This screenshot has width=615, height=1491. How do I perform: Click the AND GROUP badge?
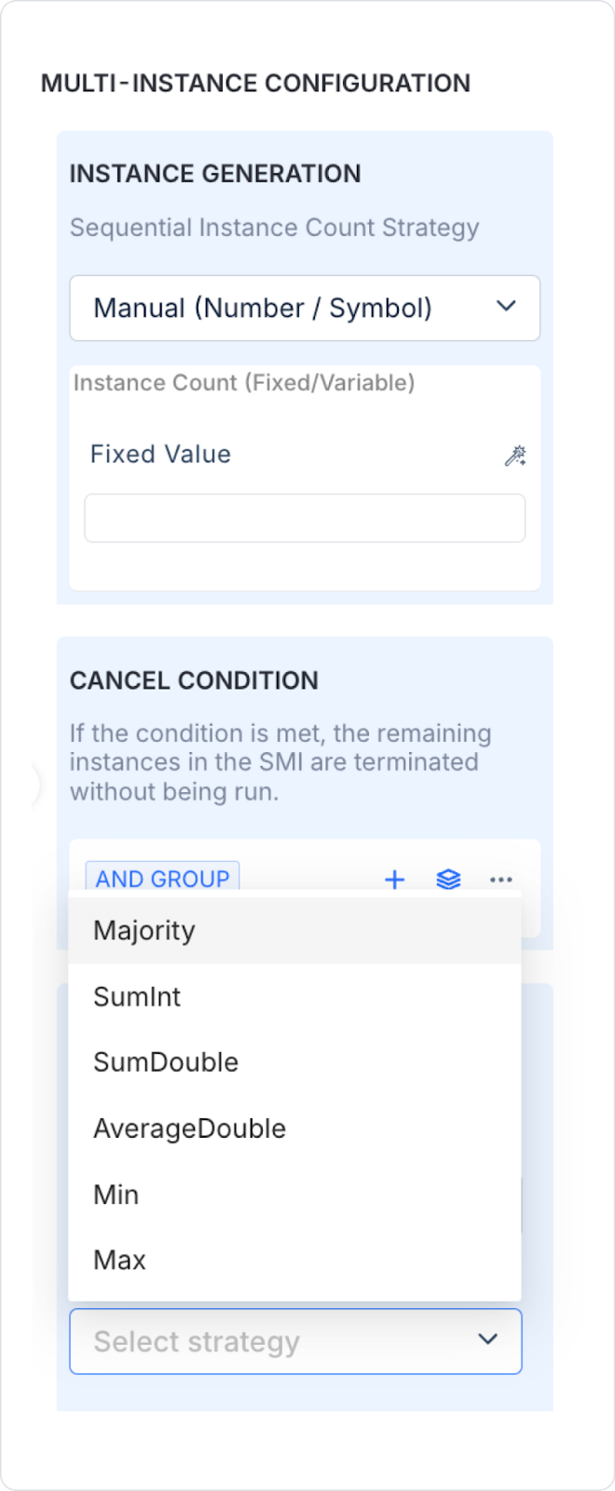162,879
